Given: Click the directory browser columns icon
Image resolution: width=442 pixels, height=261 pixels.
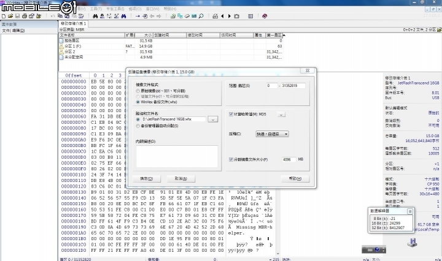Looking at the screenshot, I should [250, 17].
